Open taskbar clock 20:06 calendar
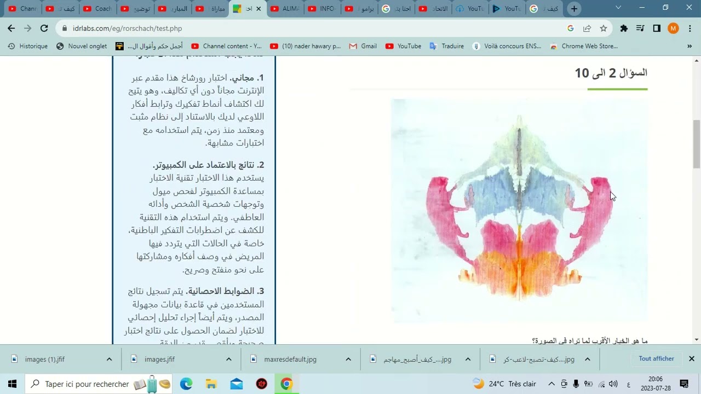 pos(656,384)
